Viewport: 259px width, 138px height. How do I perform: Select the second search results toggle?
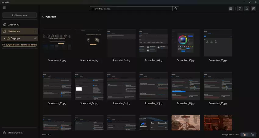[252, 134]
